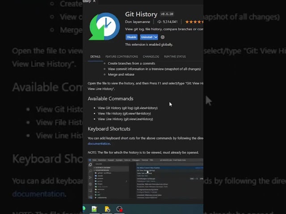
Task: Click the orange star rating
Action: click(194, 22)
